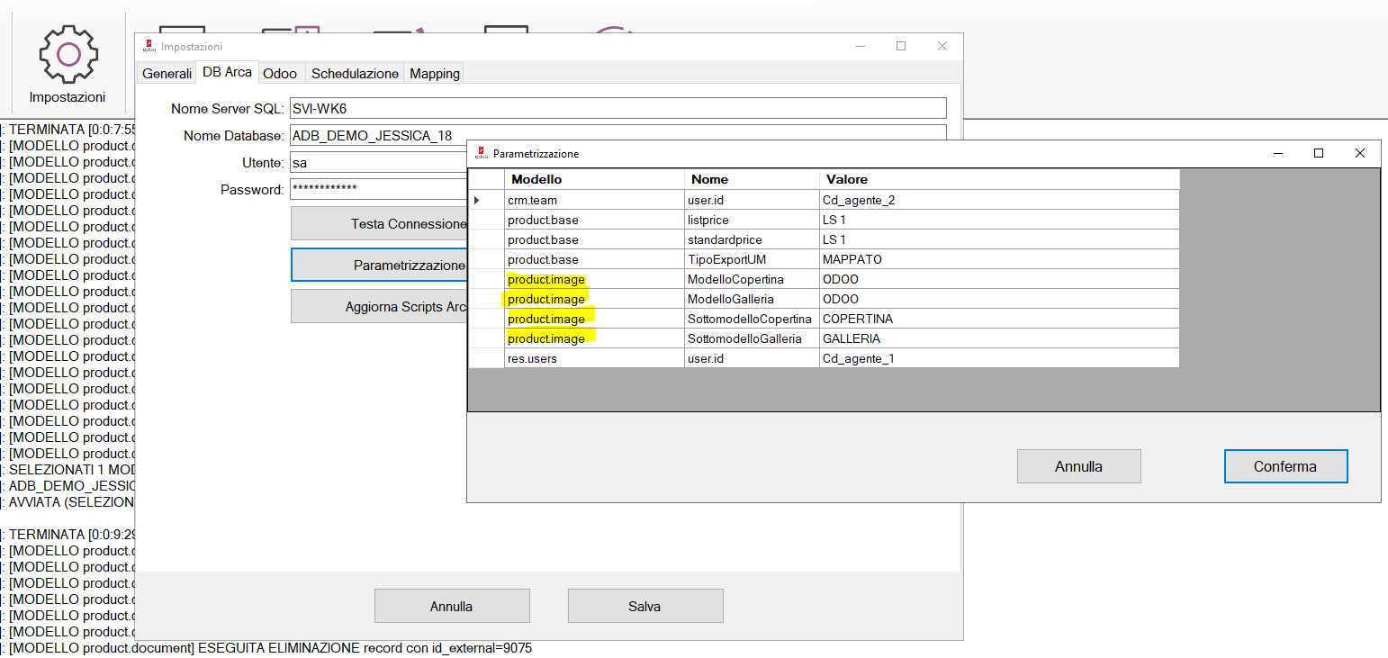
Task: Select the Cd_agente_2 value cell
Action: 999,200
